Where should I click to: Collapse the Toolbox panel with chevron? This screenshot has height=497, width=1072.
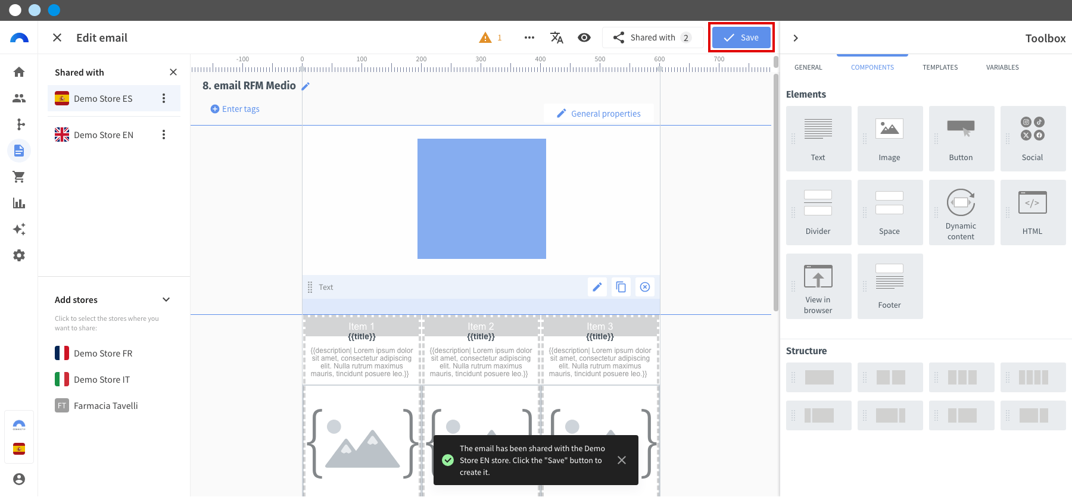[796, 38]
